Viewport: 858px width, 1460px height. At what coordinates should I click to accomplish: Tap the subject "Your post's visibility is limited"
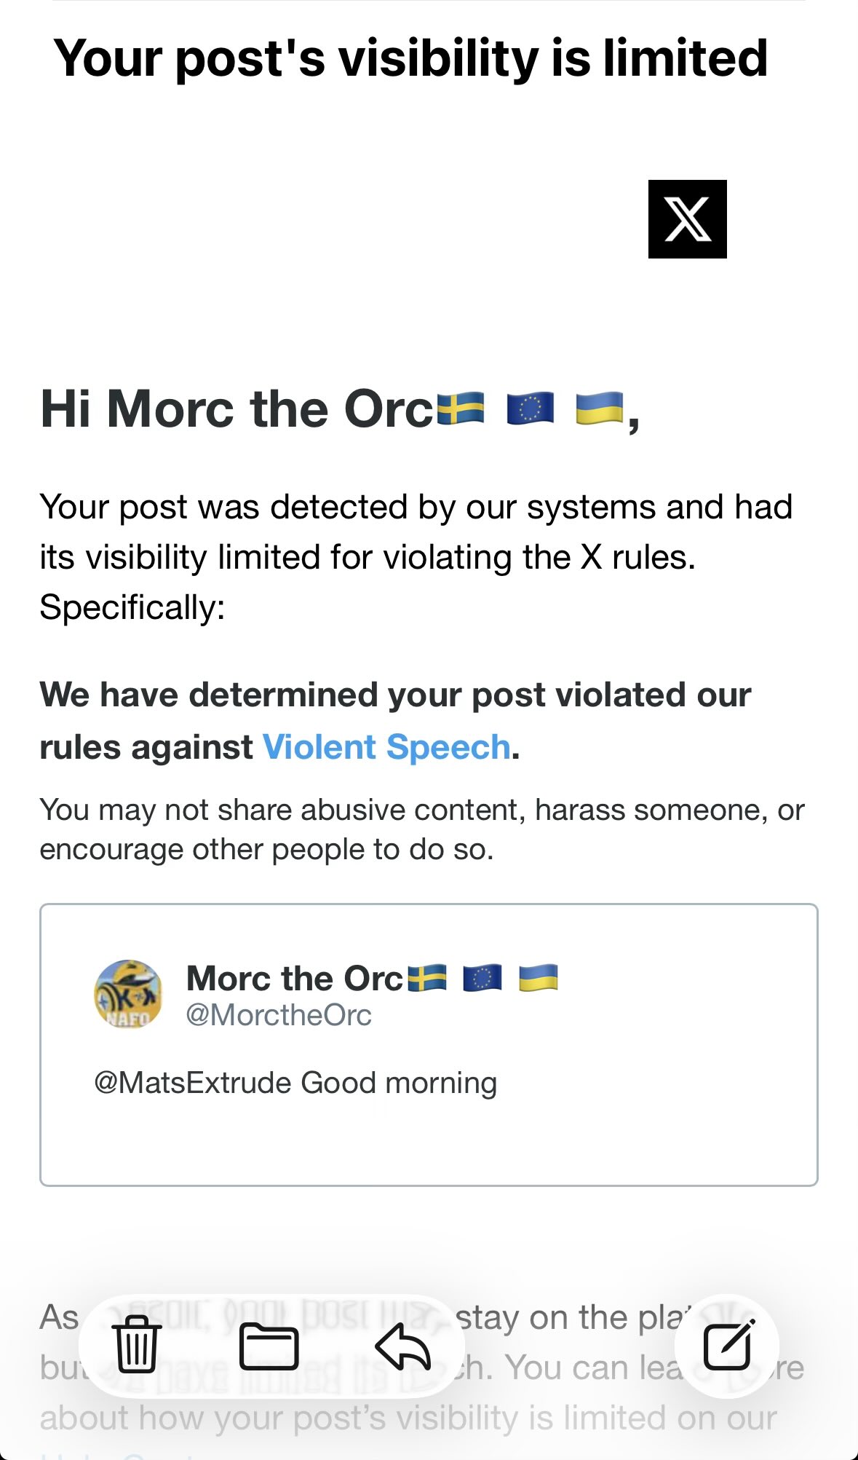coord(410,58)
